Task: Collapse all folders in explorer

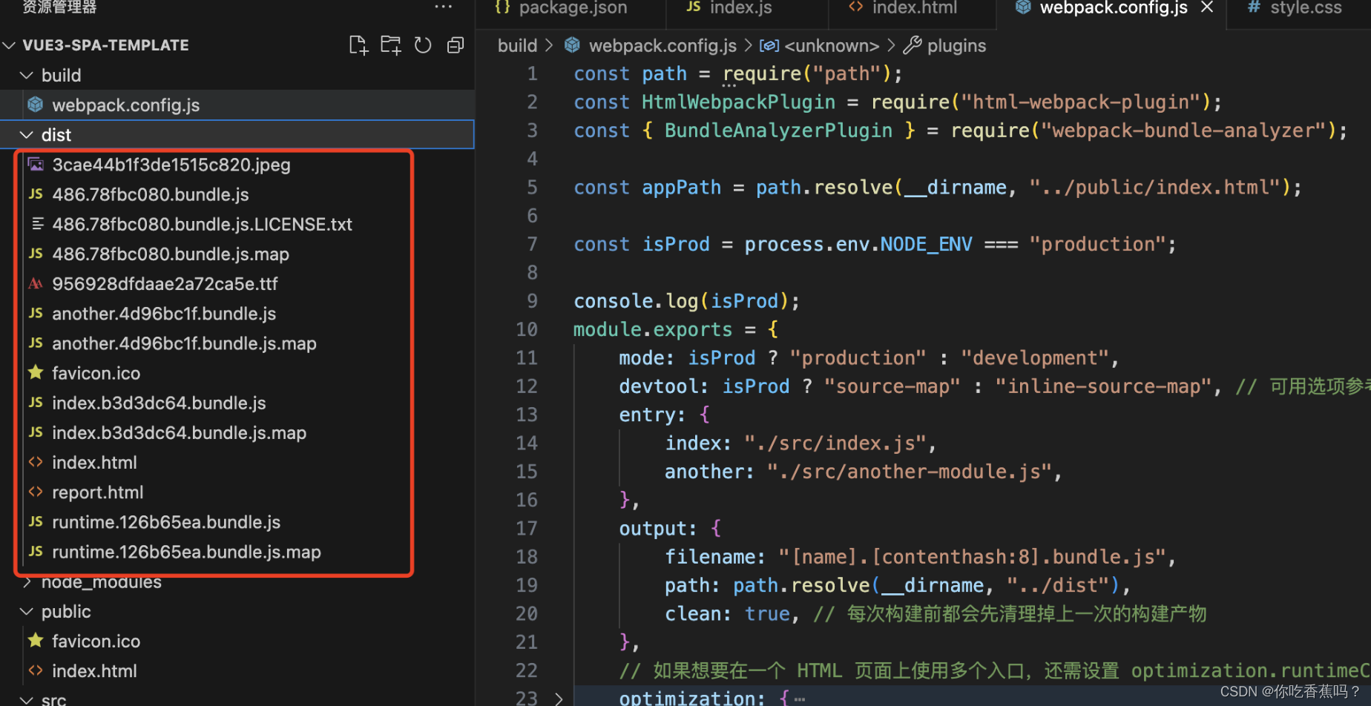Action: coord(456,45)
